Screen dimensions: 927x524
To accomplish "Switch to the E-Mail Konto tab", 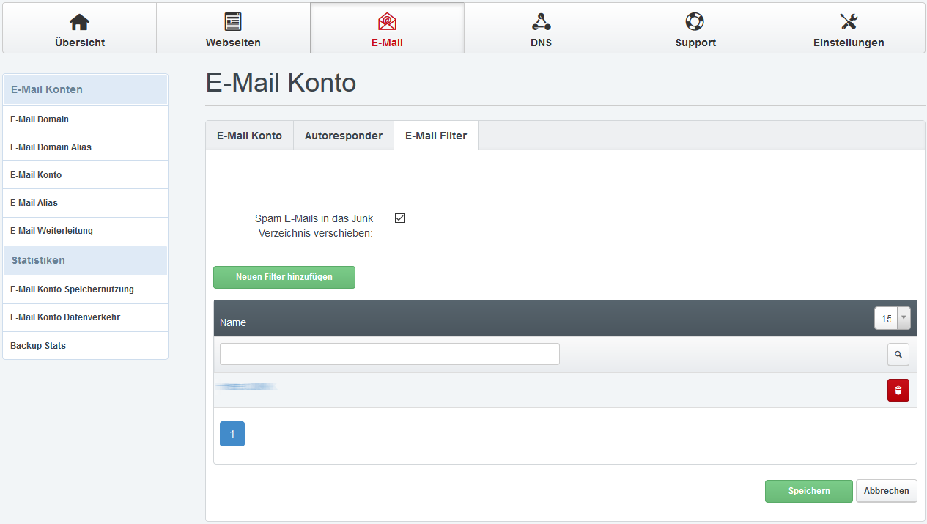I will click(x=249, y=136).
